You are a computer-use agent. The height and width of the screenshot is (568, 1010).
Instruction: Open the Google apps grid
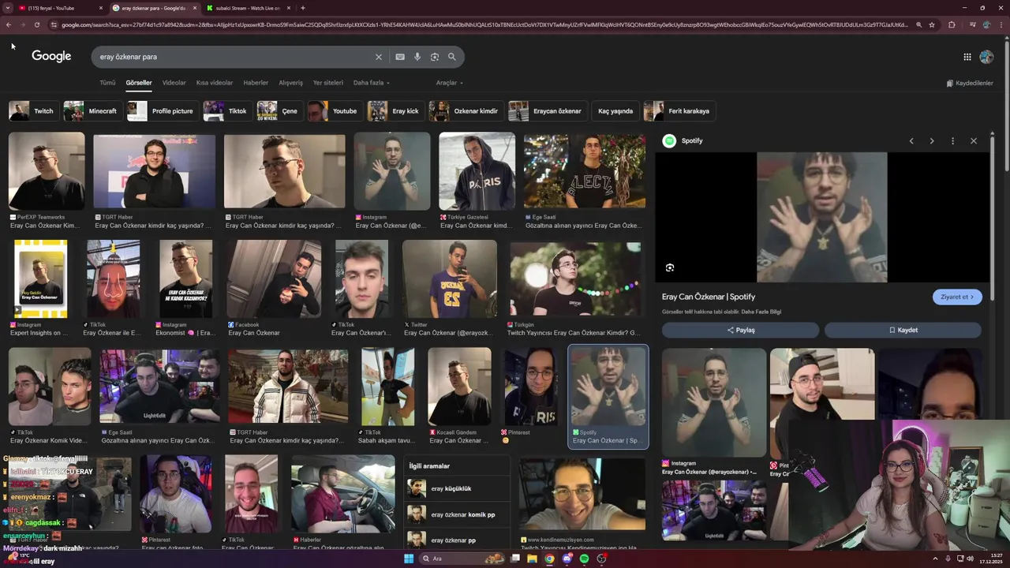pyautogui.click(x=967, y=57)
